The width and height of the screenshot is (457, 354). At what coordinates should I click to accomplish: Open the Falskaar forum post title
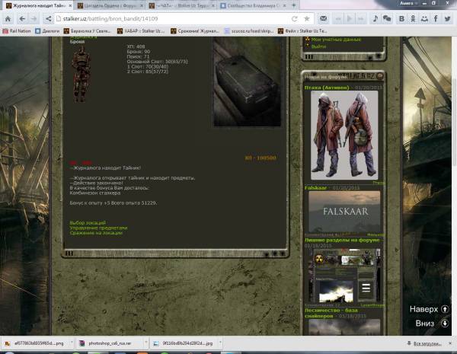[x=315, y=188]
